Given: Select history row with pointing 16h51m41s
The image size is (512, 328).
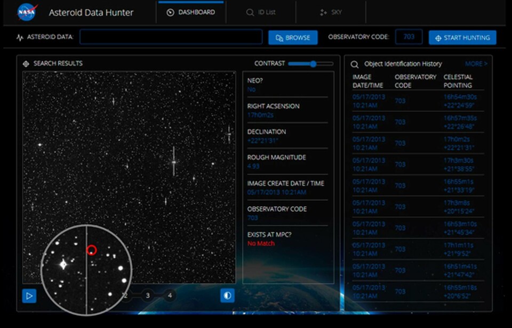Looking at the screenshot, I should coord(418,270).
